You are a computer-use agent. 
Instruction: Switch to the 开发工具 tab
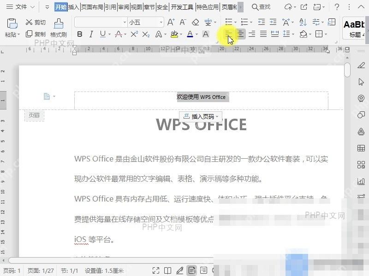[182, 7]
